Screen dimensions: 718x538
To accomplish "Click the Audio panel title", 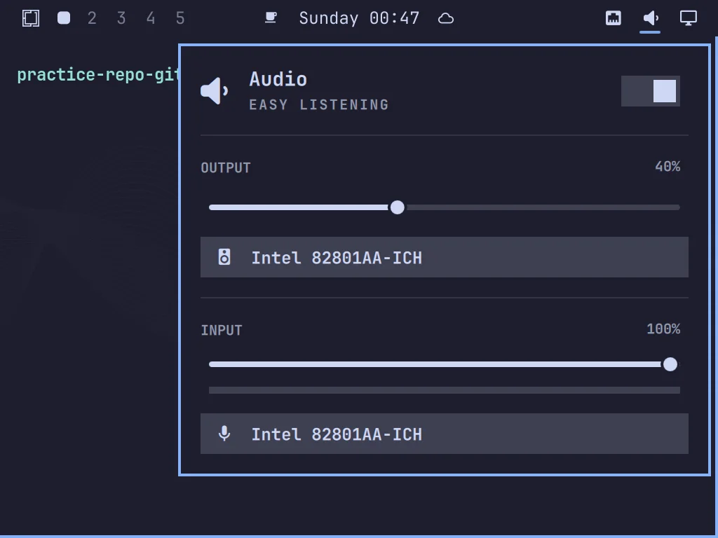I will pos(278,79).
